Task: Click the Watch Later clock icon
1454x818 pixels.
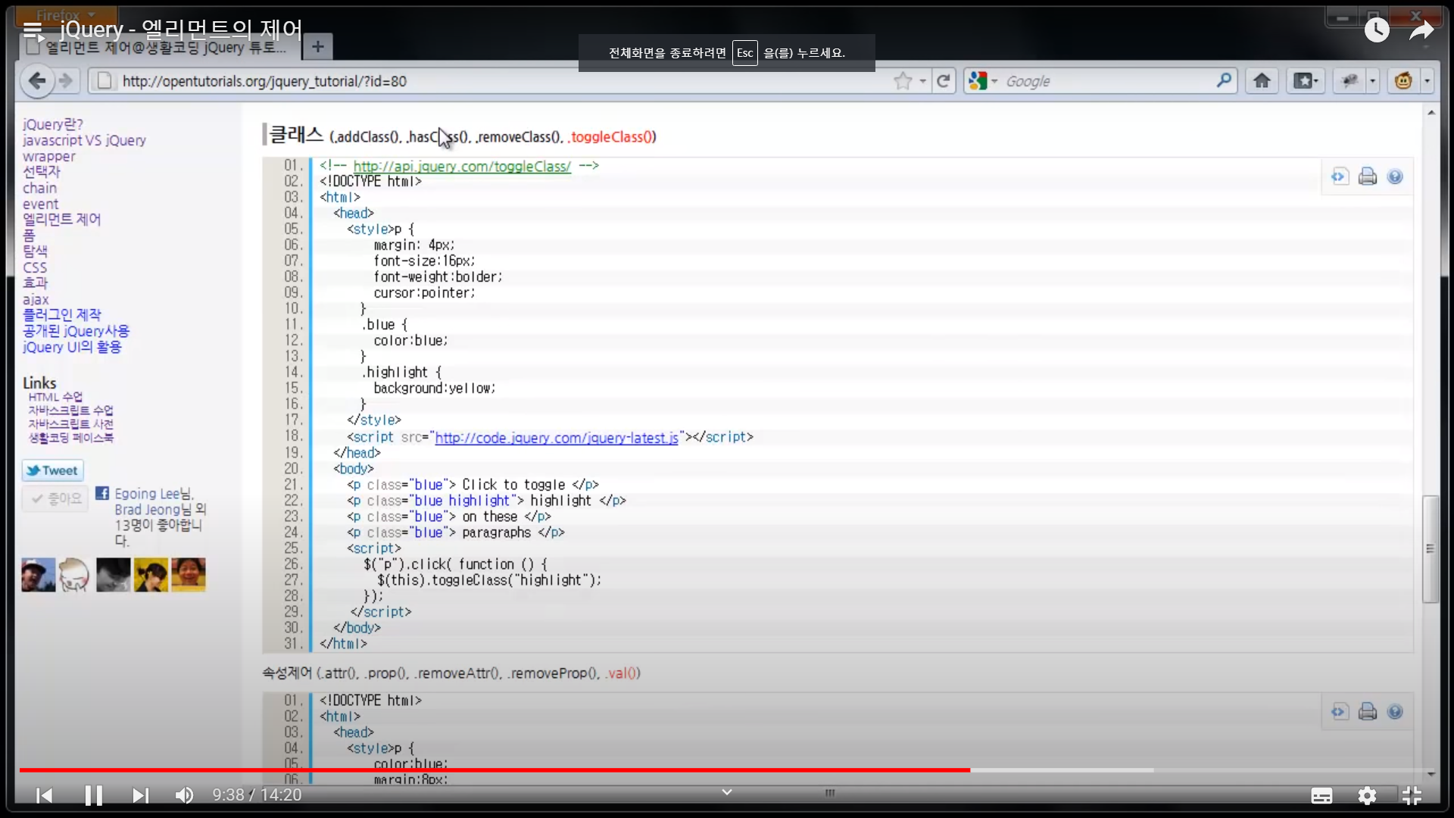Action: 1377,30
